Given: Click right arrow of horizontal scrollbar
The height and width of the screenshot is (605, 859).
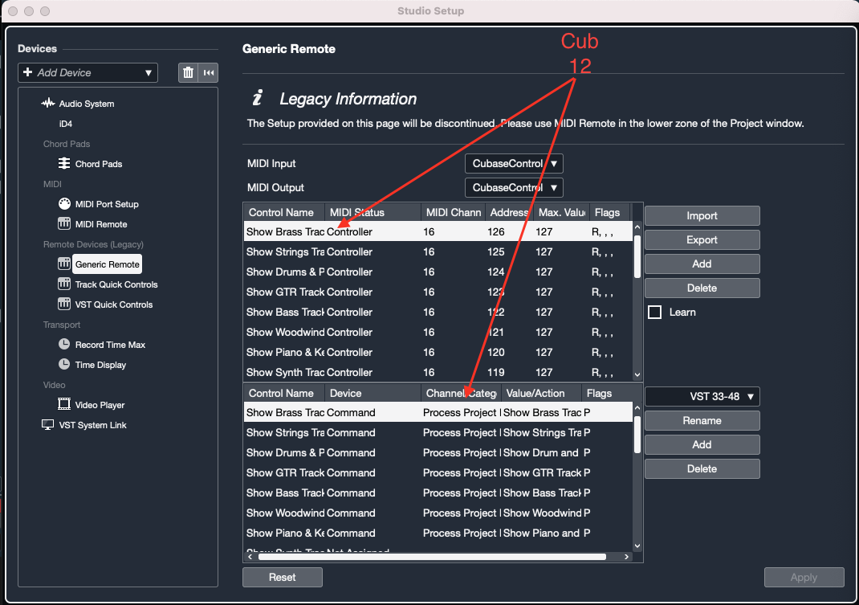Looking at the screenshot, I should [x=626, y=557].
